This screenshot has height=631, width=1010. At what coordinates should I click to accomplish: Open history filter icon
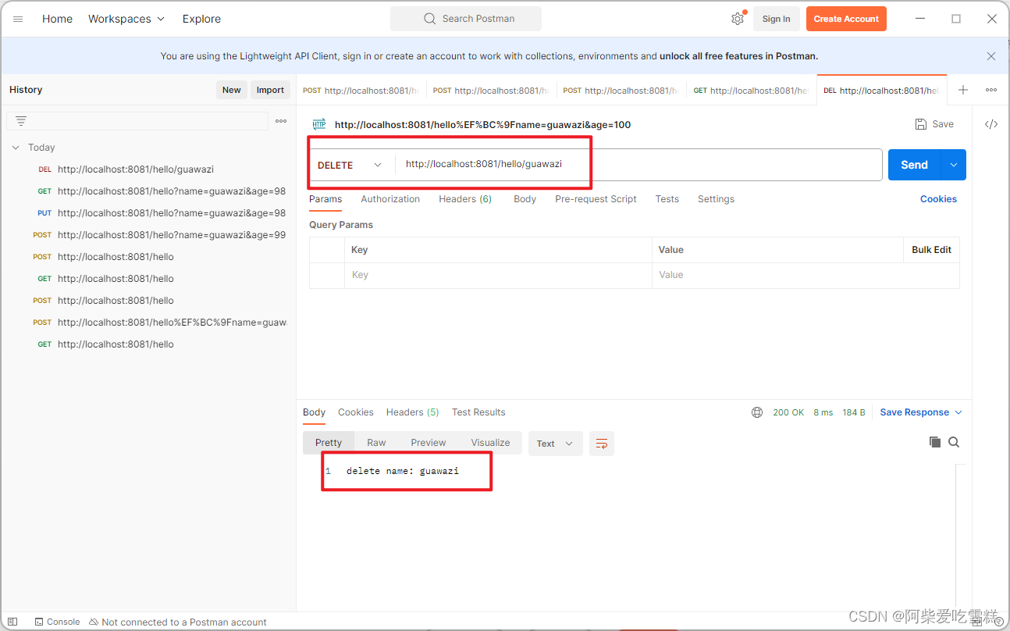point(20,120)
